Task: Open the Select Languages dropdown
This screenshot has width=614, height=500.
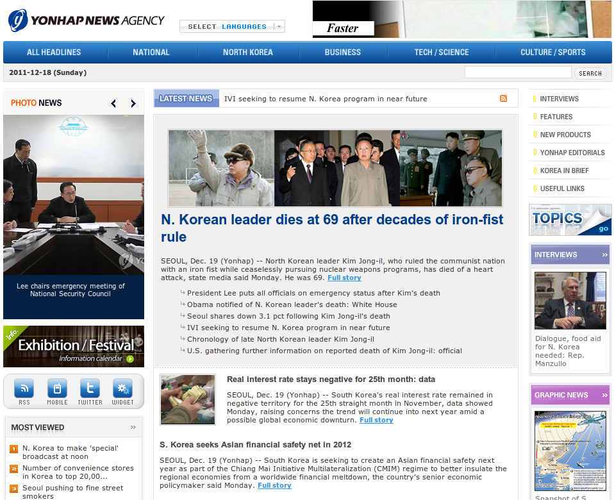Action: (232, 26)
